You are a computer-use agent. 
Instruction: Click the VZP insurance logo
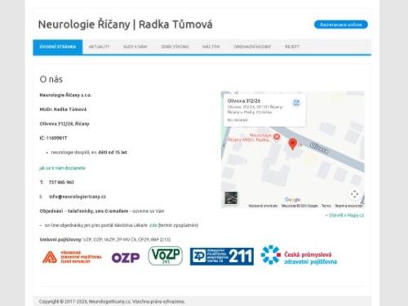(72, 257)
